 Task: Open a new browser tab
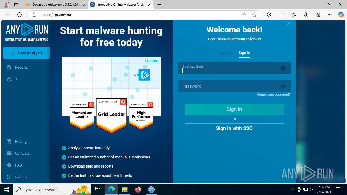159,5
